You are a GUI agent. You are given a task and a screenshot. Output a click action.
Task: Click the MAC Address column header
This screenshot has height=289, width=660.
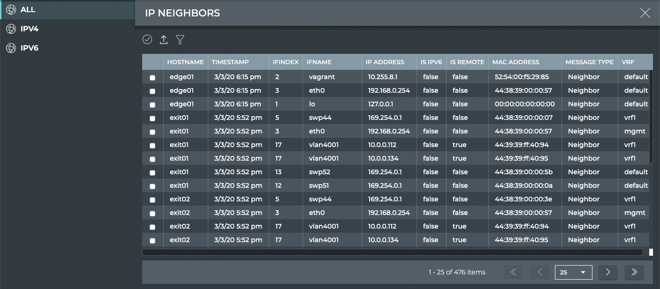[516, 62]
